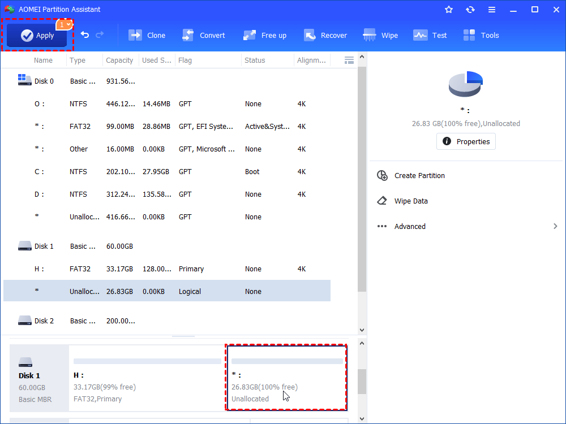Open the Tools menu
The width and height of the screenshot is (566, 424).
point(481,35)
